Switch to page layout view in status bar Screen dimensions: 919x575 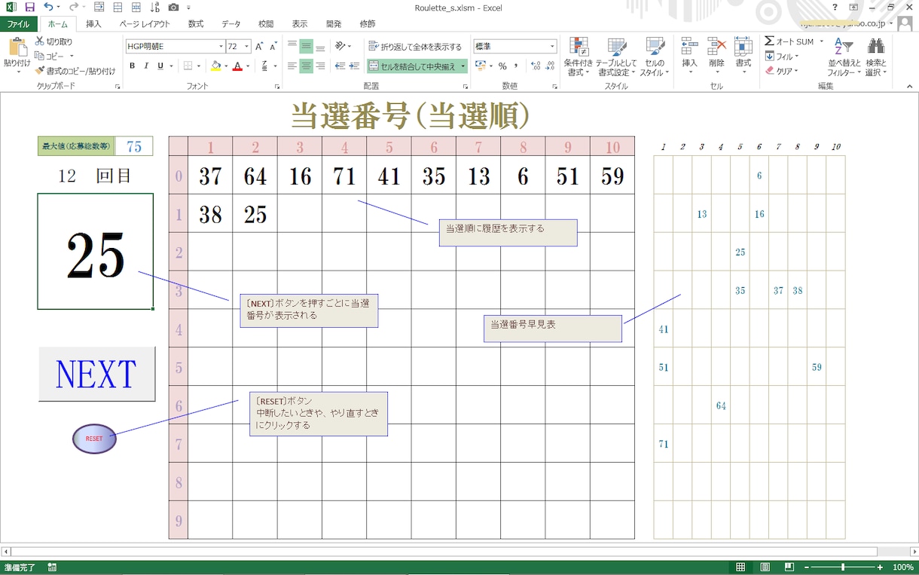click(765, 567)
